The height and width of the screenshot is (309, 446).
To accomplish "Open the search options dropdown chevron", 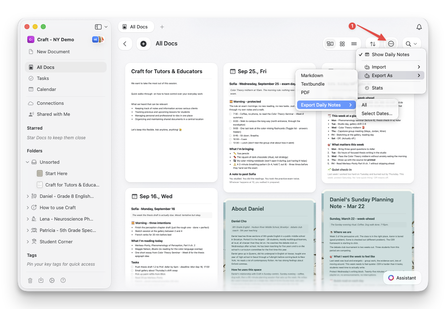I will (x=415, y=44).
